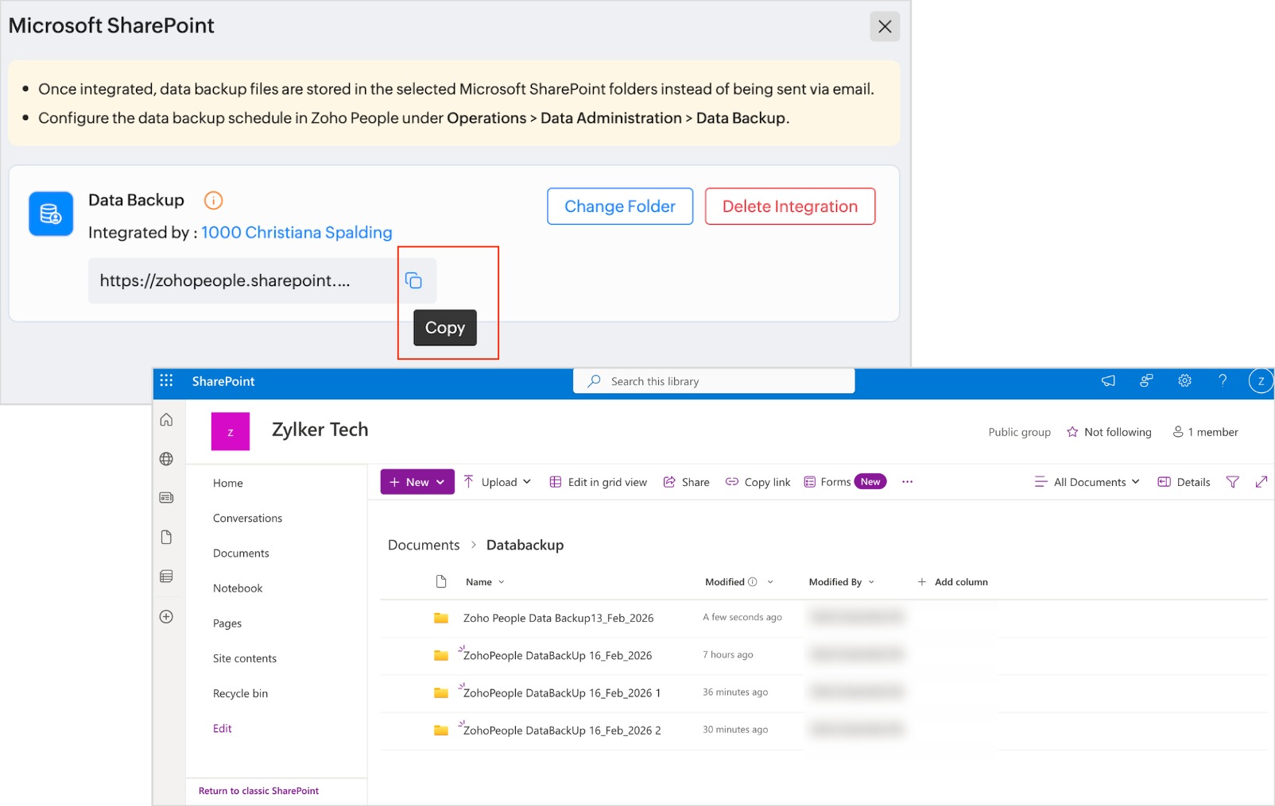Click the expand content icon

pyautogui.click(x=1261, y=482)
